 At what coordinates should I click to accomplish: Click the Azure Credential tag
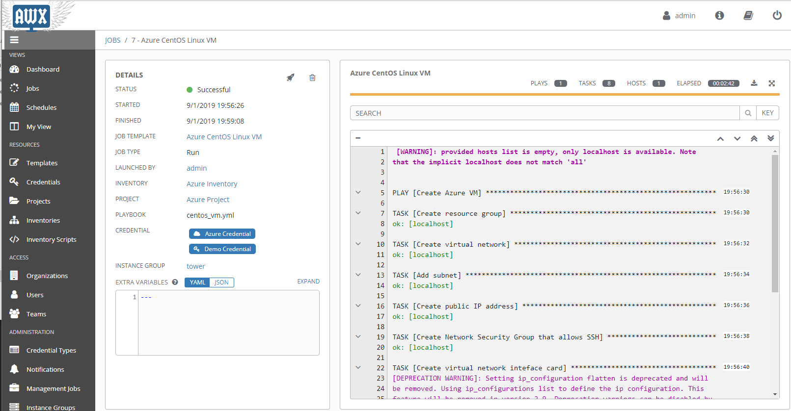(222, 234)
